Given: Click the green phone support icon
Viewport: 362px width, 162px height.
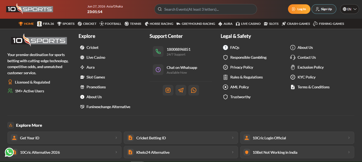Looking at the screenshot, I should coord(158,52).
